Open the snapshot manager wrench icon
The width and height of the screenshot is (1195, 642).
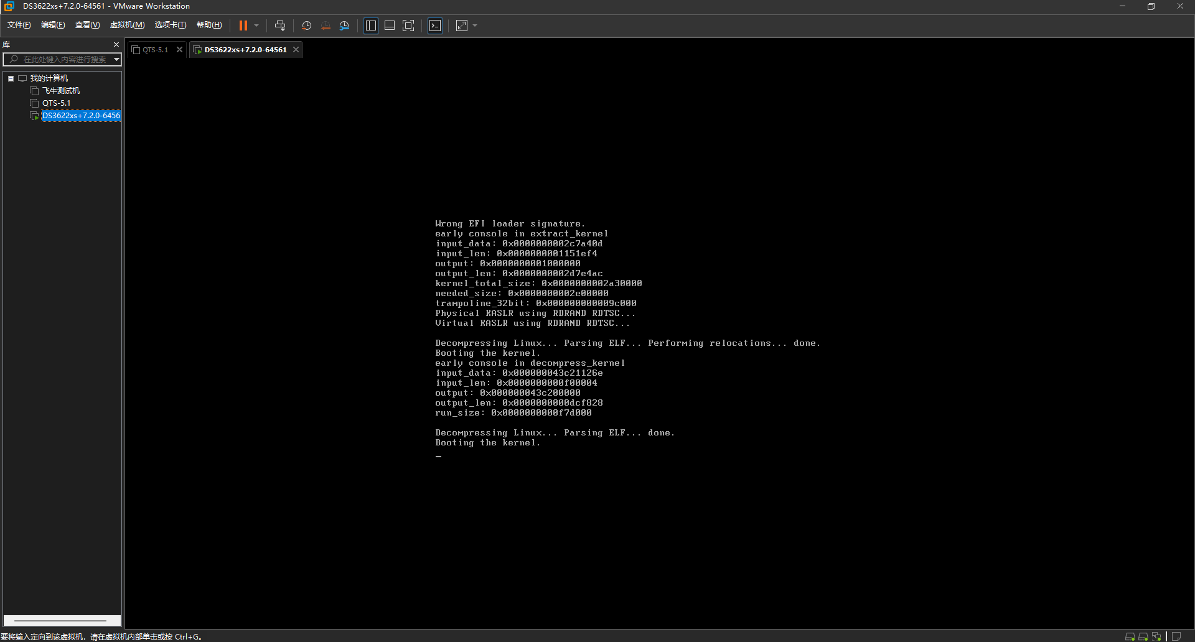pyautogui.click(x=345, y=26)
